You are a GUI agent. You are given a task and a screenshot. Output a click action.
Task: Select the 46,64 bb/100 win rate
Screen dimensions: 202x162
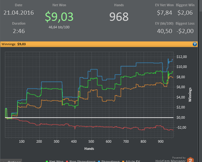[x=59, y=27]
